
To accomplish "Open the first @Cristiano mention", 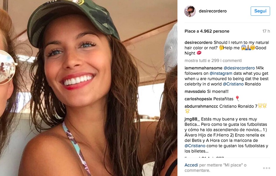I will pos(233,84).
